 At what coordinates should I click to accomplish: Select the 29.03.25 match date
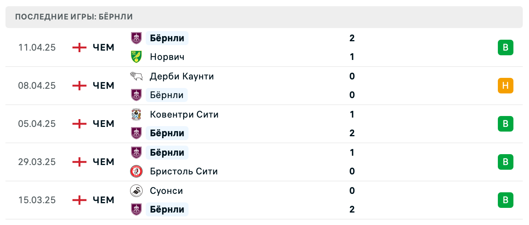click(37, 162)
